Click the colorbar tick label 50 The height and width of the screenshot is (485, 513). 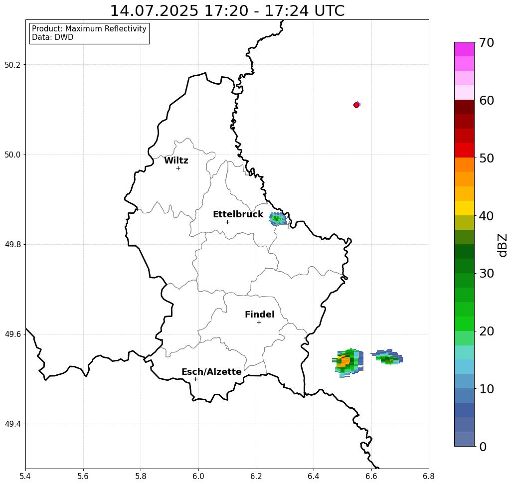click(x=487, y=158)
